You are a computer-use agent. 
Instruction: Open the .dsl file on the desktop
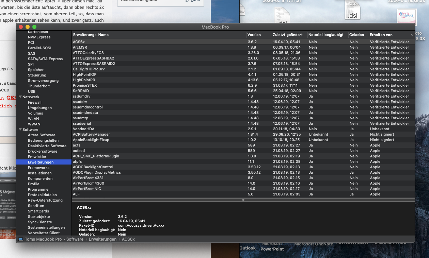point(352,11)
